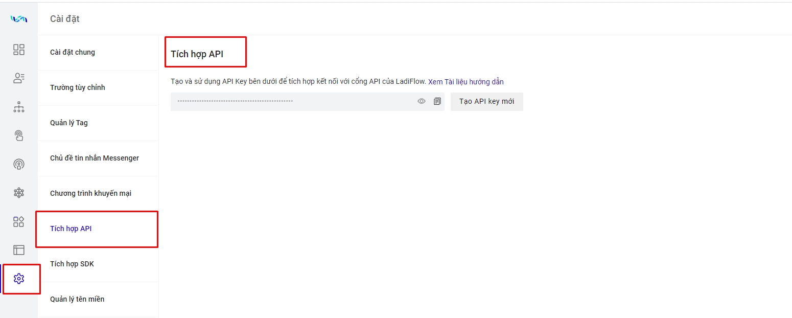The image size is (792, 318).
Task: Open the apps widgets icon in sidebar
Action: 19,221
